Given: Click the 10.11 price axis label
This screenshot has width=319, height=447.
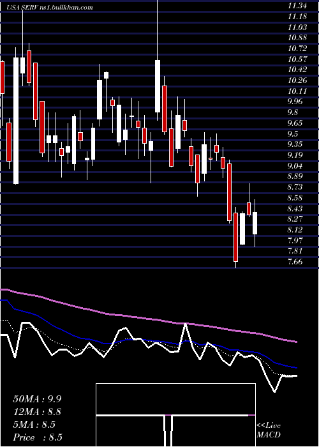Looking at the screenshot, I should (x=297, y=91).
